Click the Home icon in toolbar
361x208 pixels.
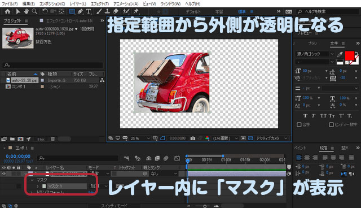[x=7, y=11]
